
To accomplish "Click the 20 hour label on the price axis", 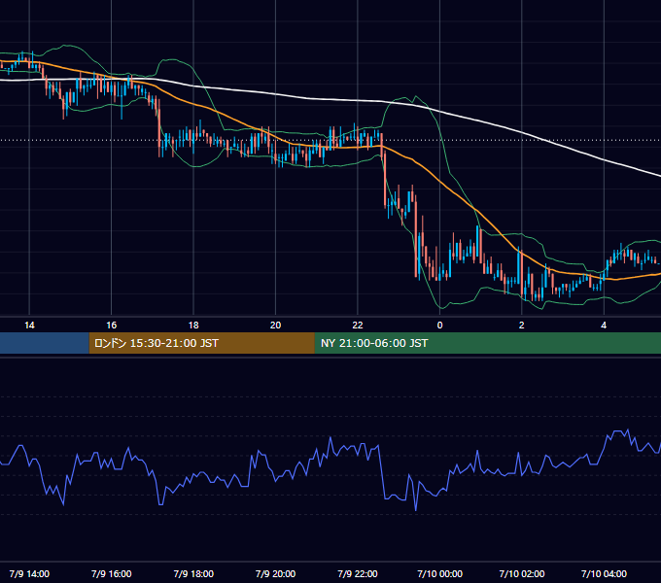I will pyautogui.click(x=275, y=326).
